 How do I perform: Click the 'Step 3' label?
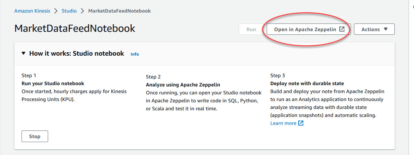pyautogui.click(x=278, y=76)
